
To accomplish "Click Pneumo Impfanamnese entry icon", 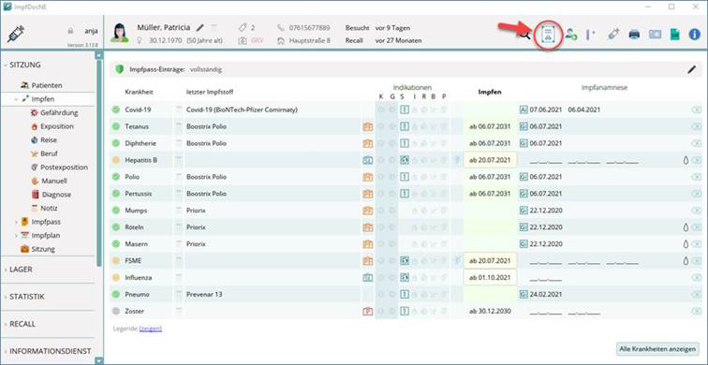I will coord(524,294).
